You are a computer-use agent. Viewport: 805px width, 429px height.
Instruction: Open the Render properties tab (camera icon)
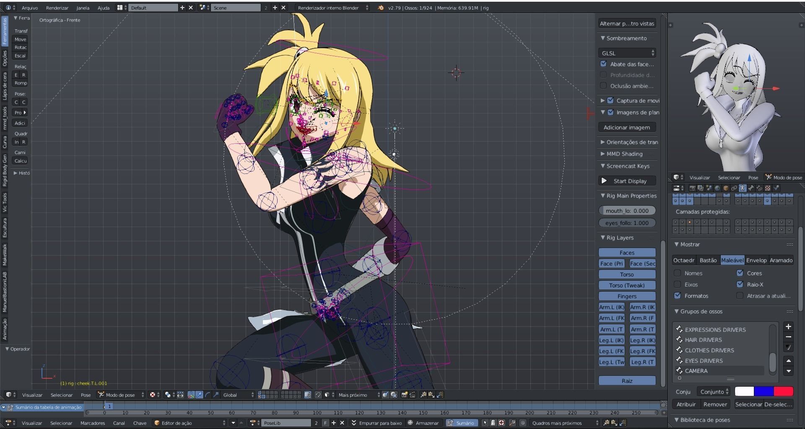click(x=693, y=188)
